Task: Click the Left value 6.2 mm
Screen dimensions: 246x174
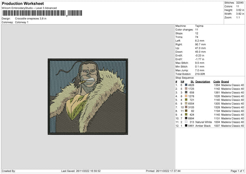Action: tap(200, 41)
